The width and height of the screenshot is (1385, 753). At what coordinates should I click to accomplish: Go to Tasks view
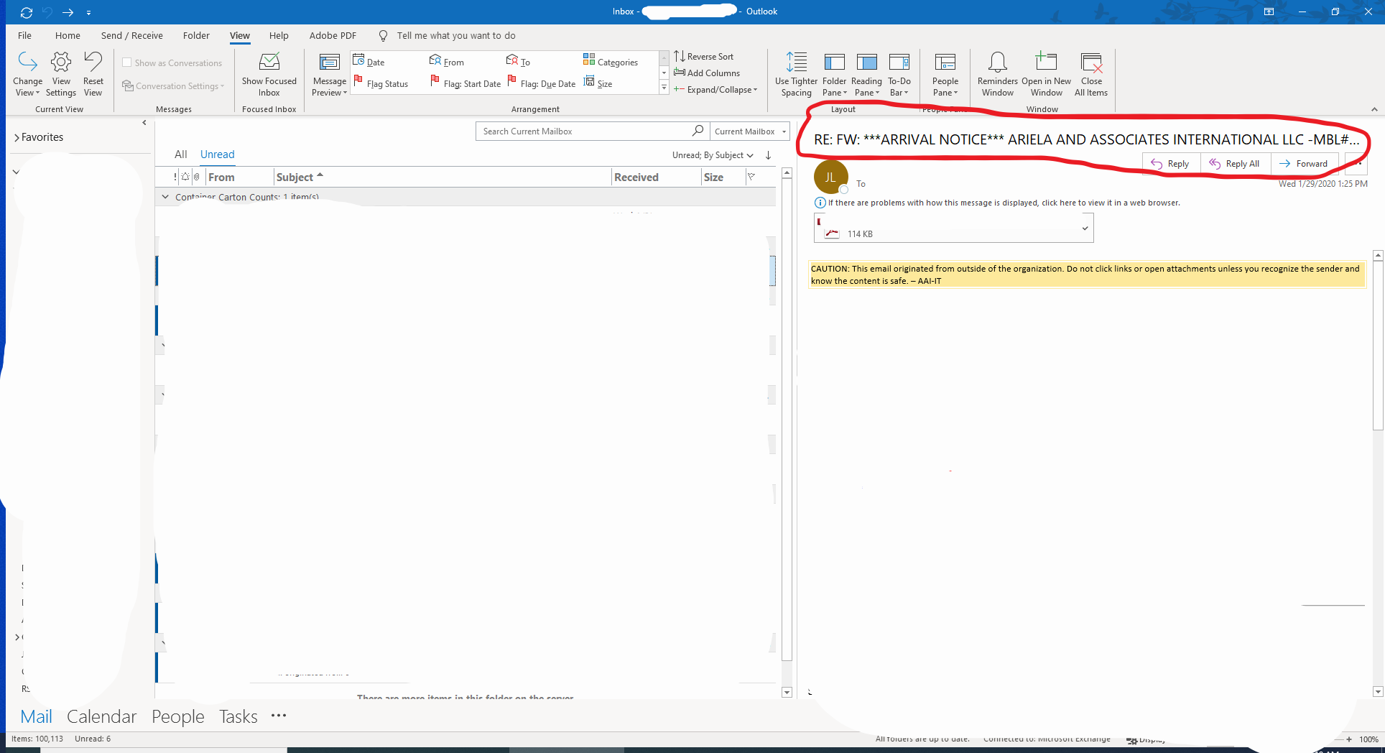click(238, 716)
